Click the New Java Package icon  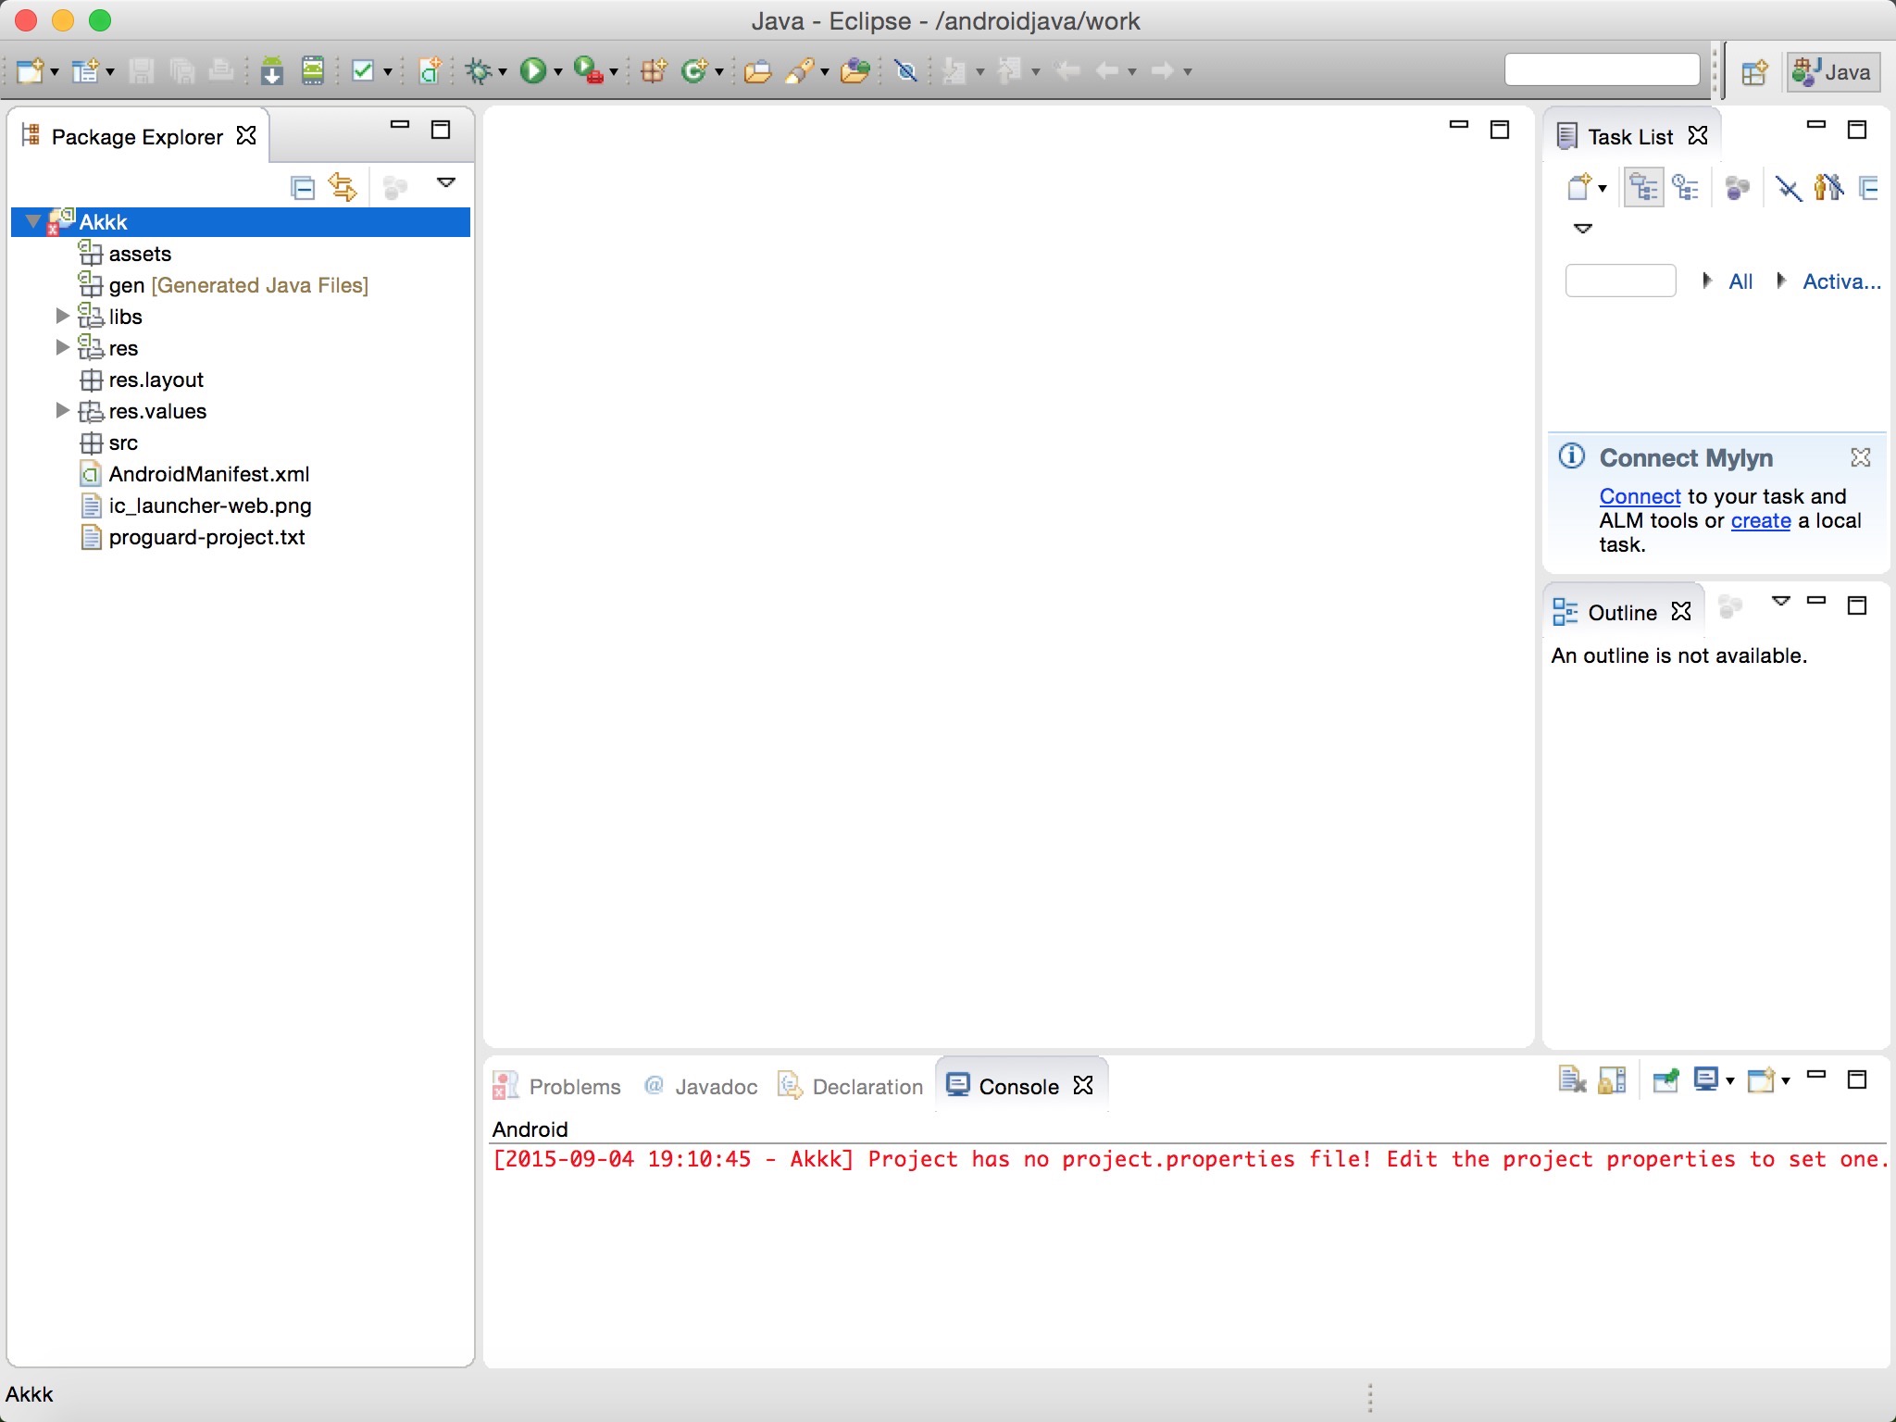654,70
